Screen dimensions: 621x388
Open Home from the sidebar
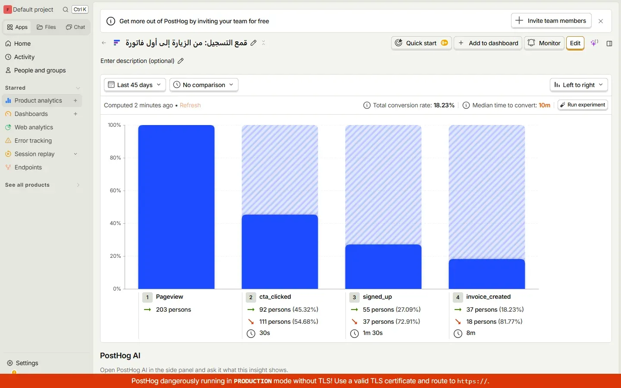[x=42, y=44]
